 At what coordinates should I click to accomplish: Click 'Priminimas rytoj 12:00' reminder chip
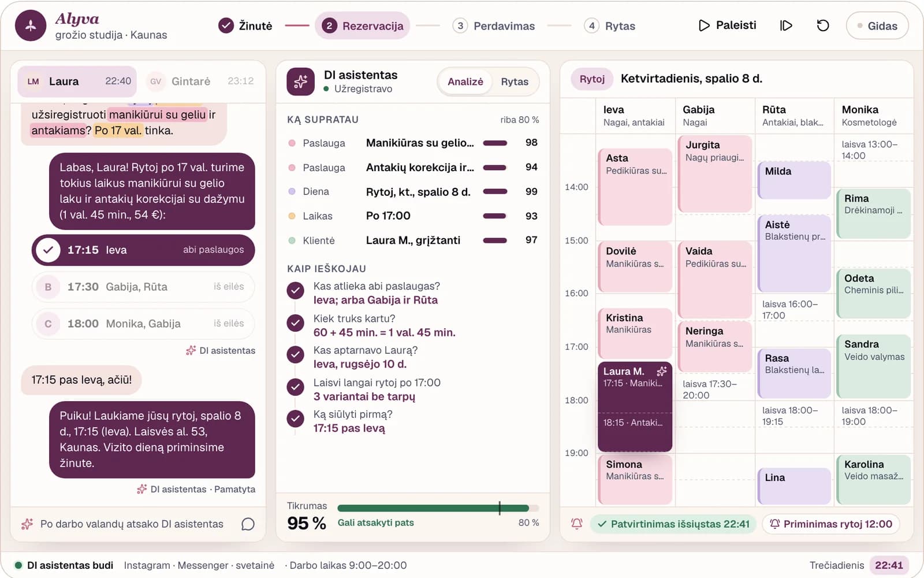tap(831, 524)
